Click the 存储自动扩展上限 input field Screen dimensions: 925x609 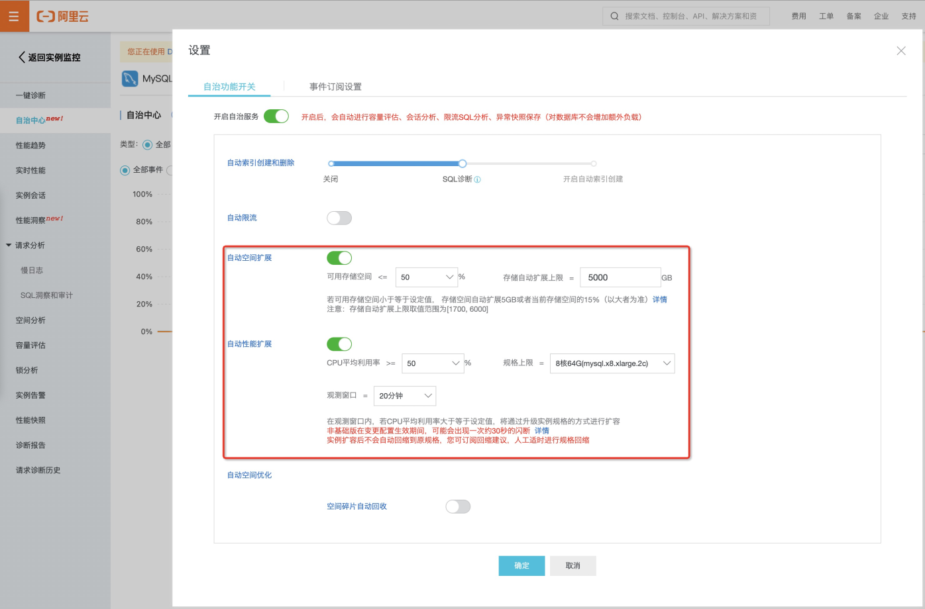click(620, 277)
